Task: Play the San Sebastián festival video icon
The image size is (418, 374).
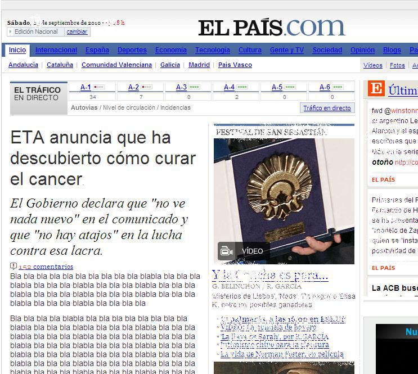Action: pyautogui.click(x=227, y=251)
